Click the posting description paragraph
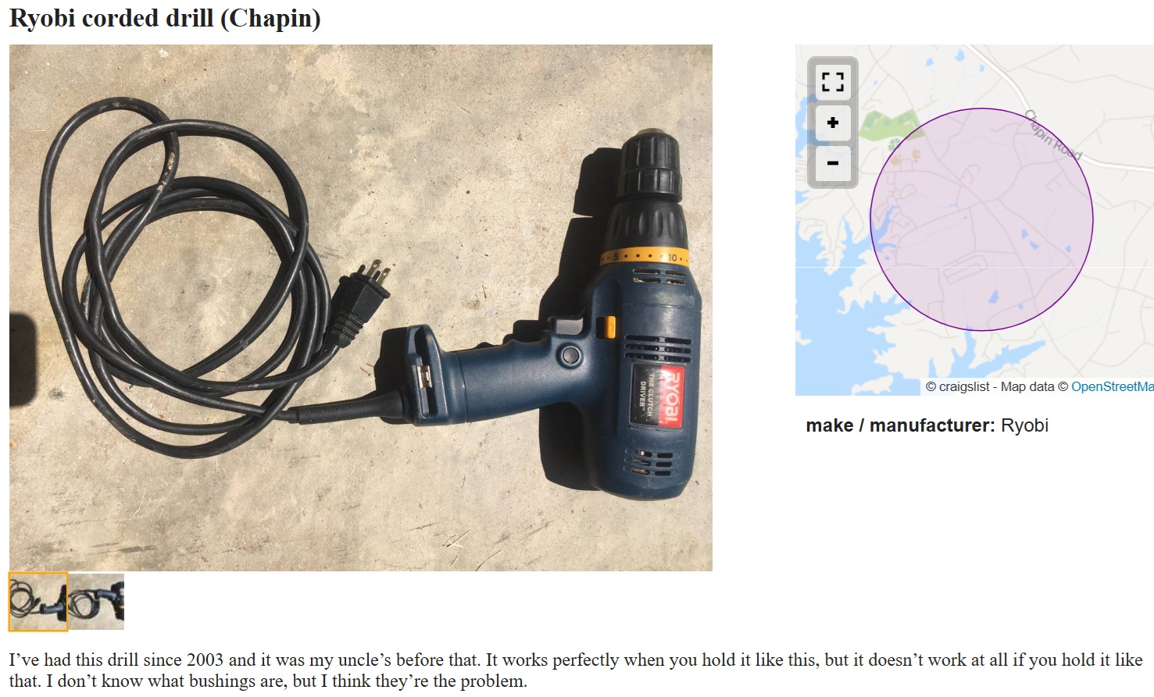The image size is (1154, 697). [576, 670]
